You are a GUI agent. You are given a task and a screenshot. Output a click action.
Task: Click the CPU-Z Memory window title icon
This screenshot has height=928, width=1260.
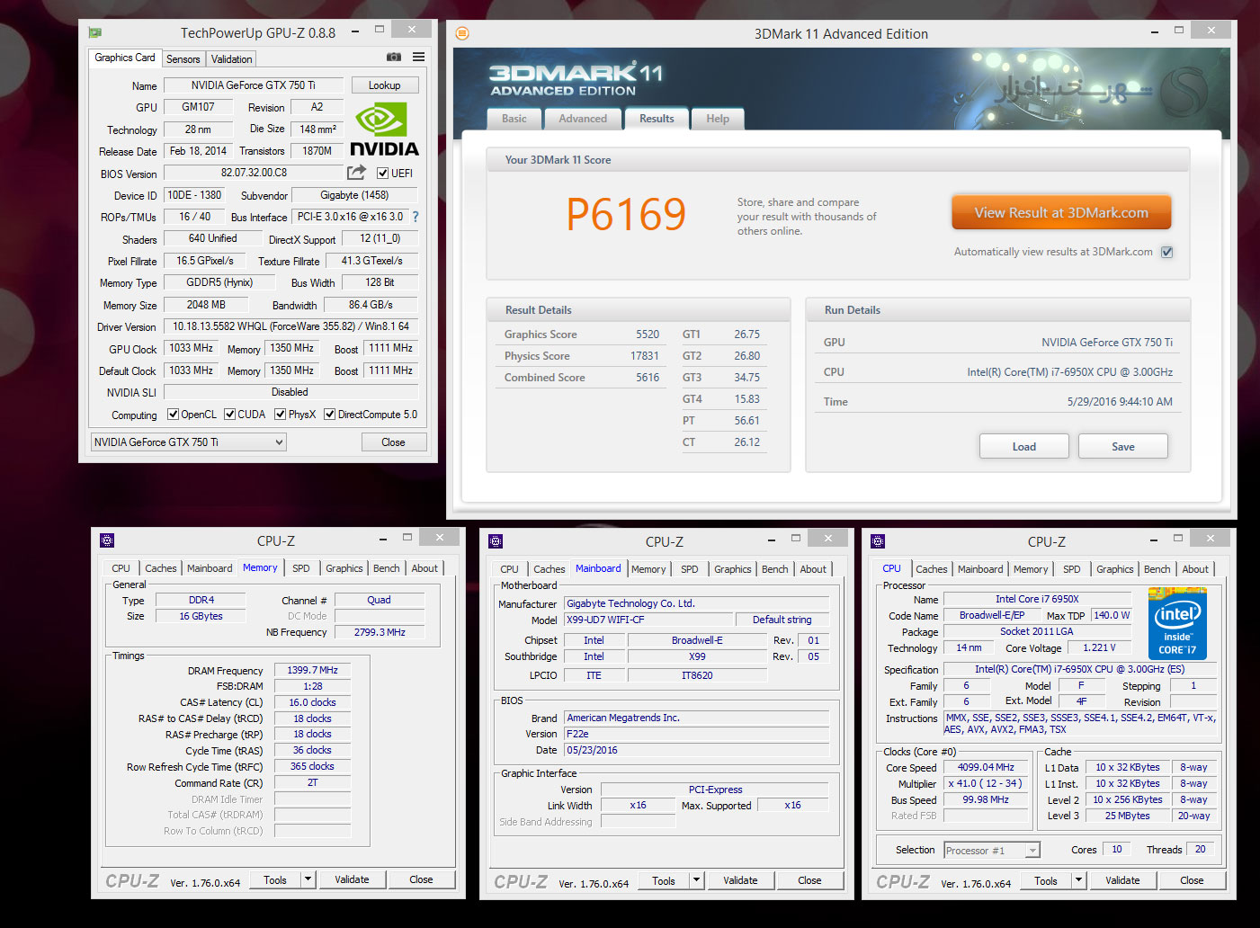[x=107, y=540]
